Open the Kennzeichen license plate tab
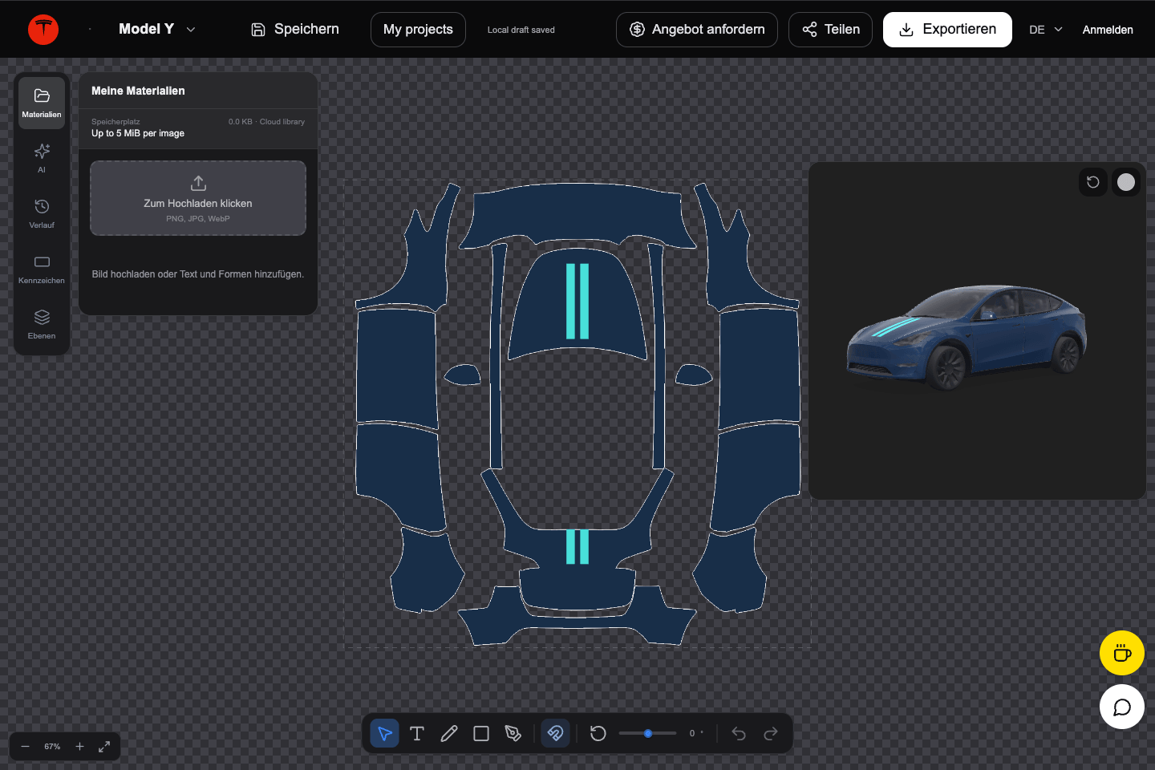Viewport: 1155px width, 770px height. [42, 269]
